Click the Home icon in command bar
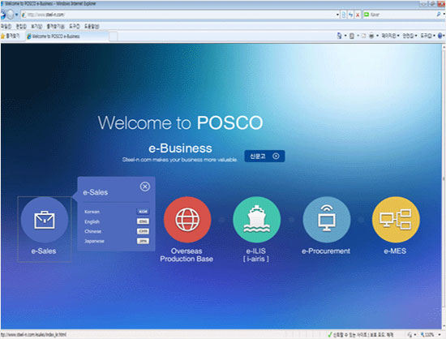The image size is (446, 339). [339, 36]
